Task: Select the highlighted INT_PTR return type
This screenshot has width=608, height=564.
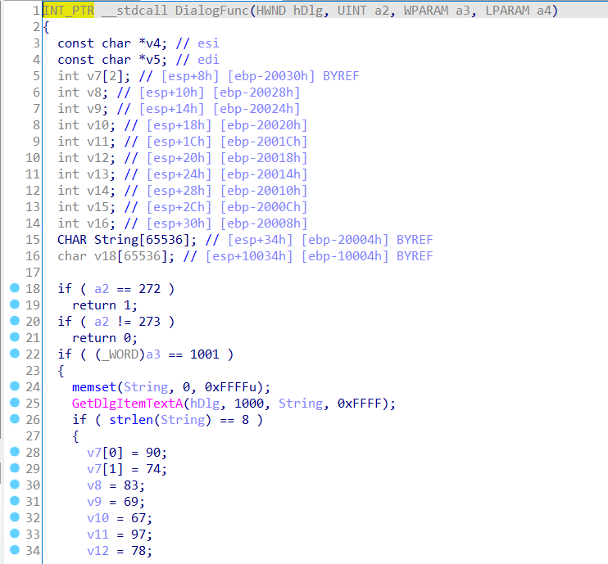Action: 69,11
